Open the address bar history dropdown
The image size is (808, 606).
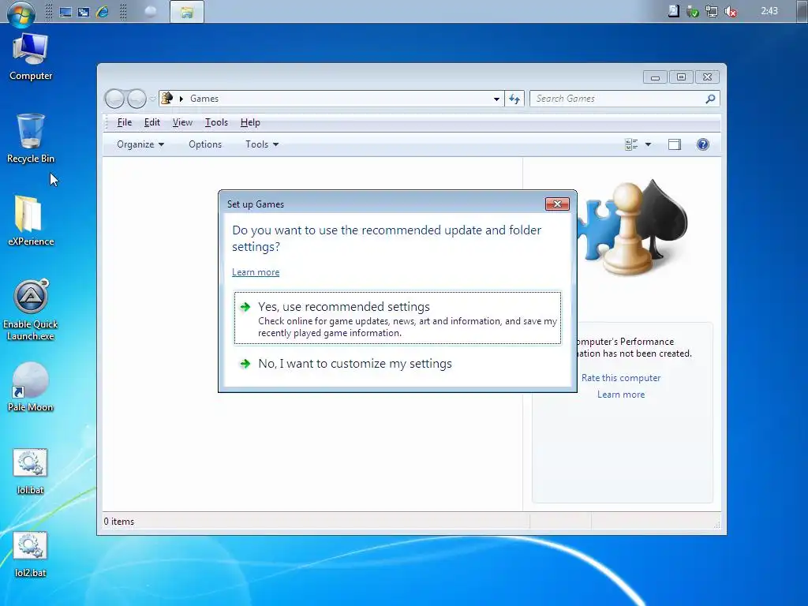pos(496,99)
